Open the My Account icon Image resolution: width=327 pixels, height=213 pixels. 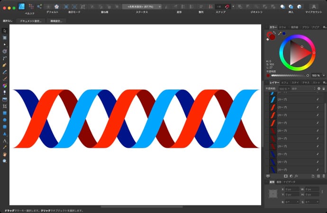pyautogui.click(x=313, y=7)
